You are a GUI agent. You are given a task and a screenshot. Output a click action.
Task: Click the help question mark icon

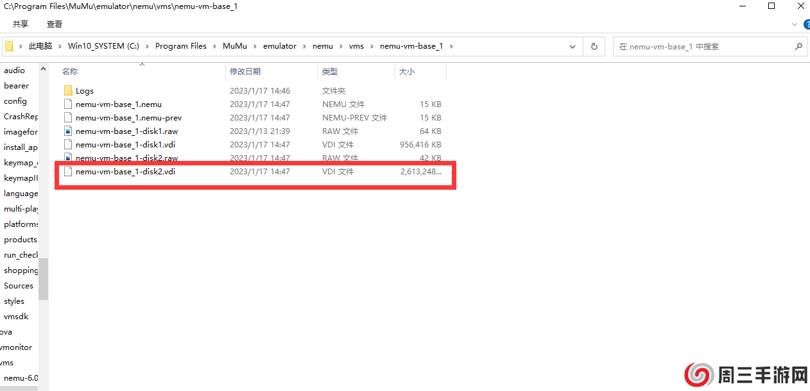pyautogui.click(x=805, y=24)
